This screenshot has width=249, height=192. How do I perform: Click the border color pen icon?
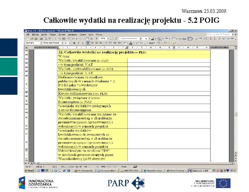(x=153, y=38)
